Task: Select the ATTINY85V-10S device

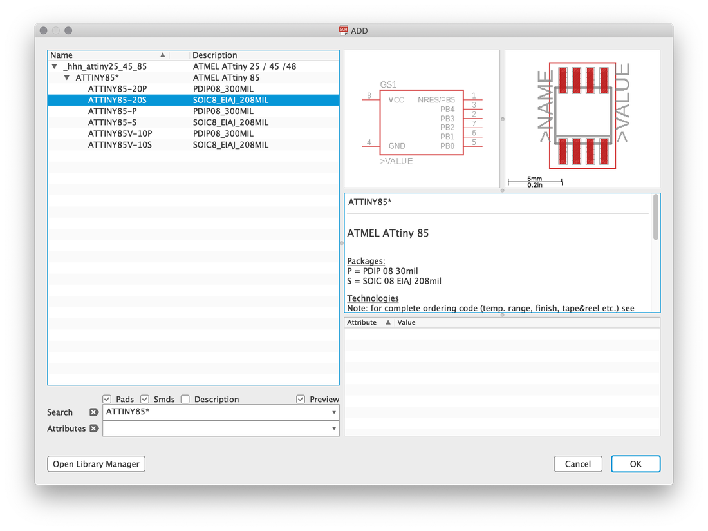Action: (x=120, y=145)
